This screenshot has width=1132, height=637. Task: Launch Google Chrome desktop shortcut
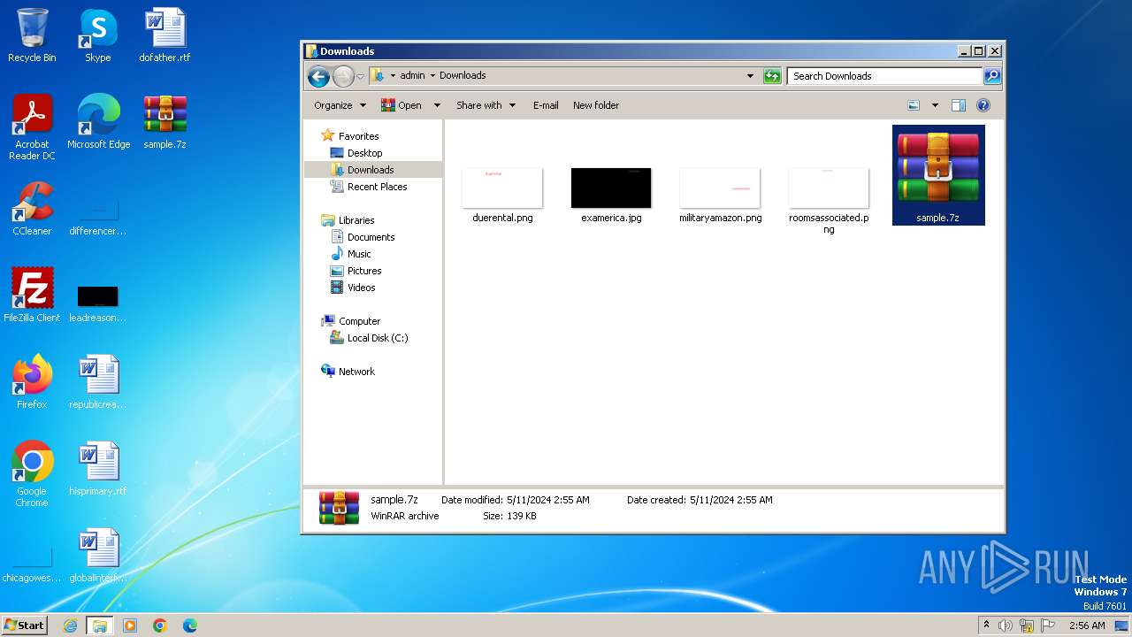[32, 474]
